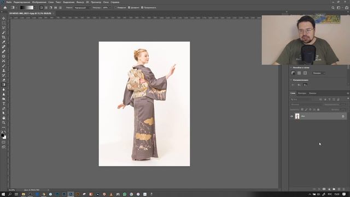Open the Изображение menu
The height and width of the screenshot is (197, 350).
39,2
